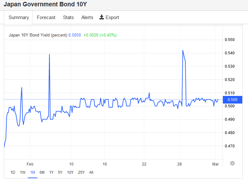This screenshot has height=182, width=248.
Task: Click the 0.540 y-axis label
Action: (x=230, y=53)
